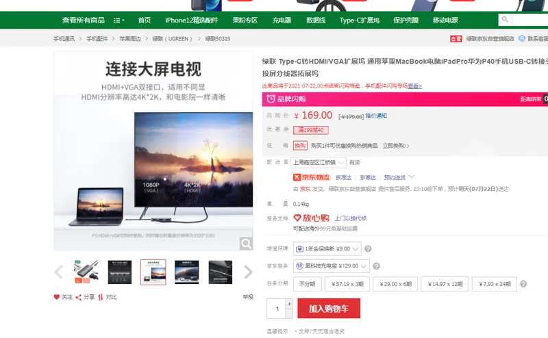This screenshot has height=338, width=548.
Task: Open the 1年全保换新 ¥9.00 warranty dropdown
Action: click(x=327, y=248)
